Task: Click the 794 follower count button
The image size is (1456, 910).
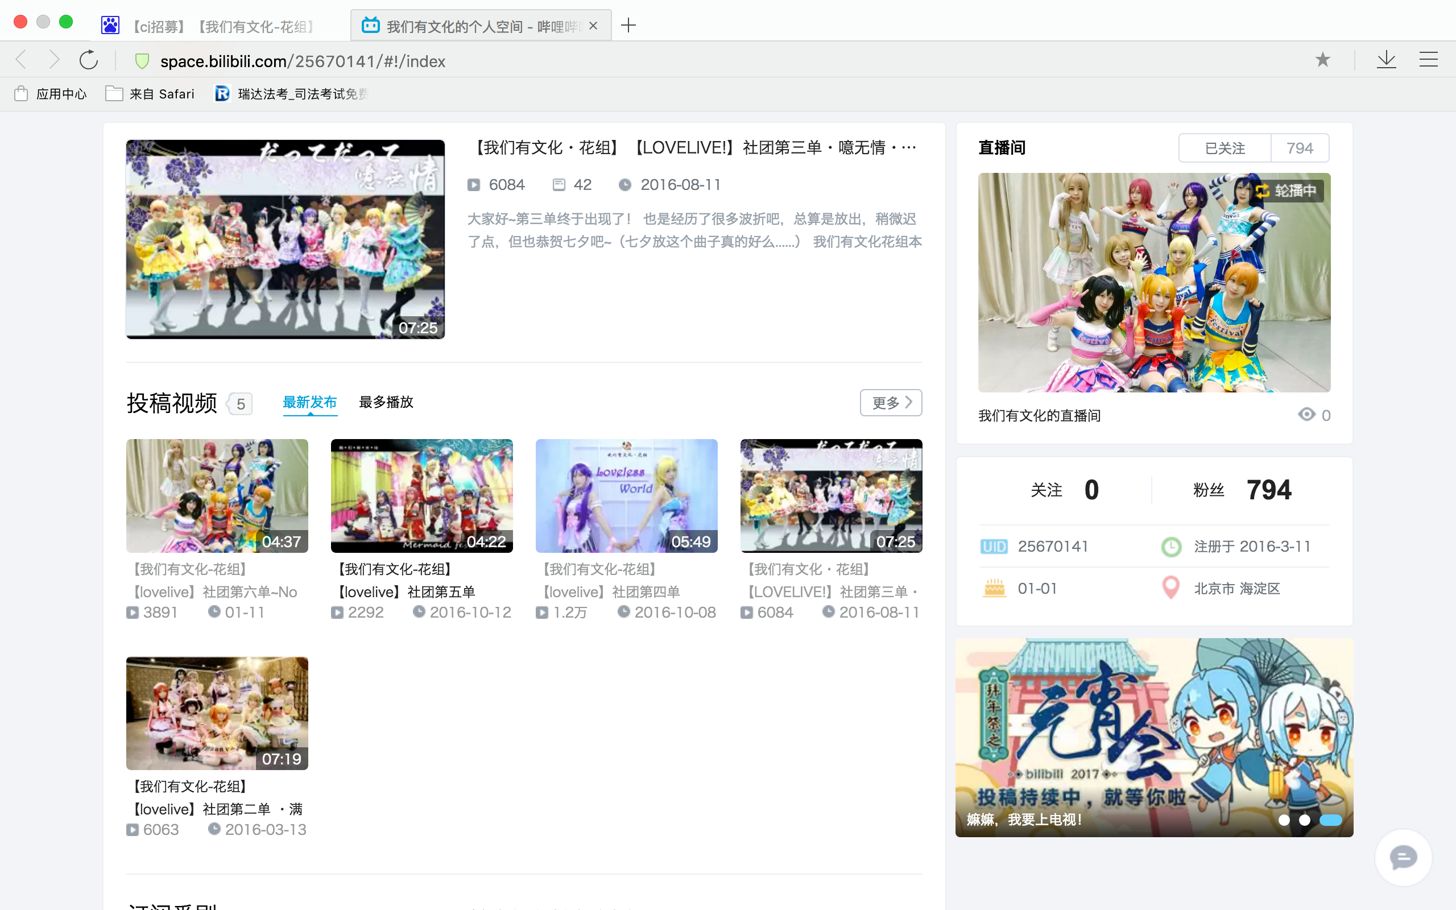Action: coord(1300,148)
